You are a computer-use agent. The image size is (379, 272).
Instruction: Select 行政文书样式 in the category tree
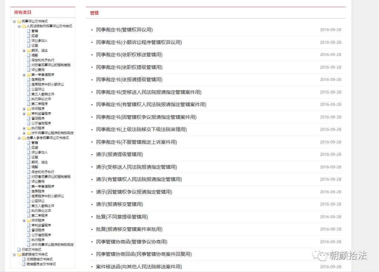(31, 250)
